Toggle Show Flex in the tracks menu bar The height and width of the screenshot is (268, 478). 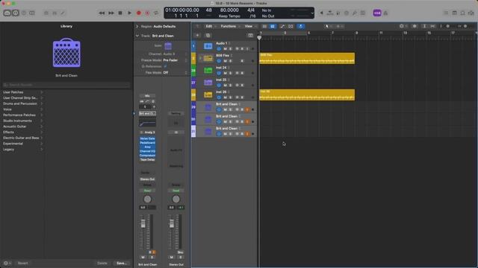(291, 27)
